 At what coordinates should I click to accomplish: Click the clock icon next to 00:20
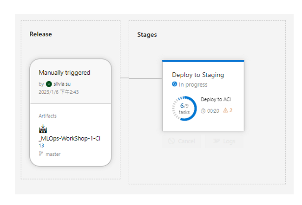[203, 110]
